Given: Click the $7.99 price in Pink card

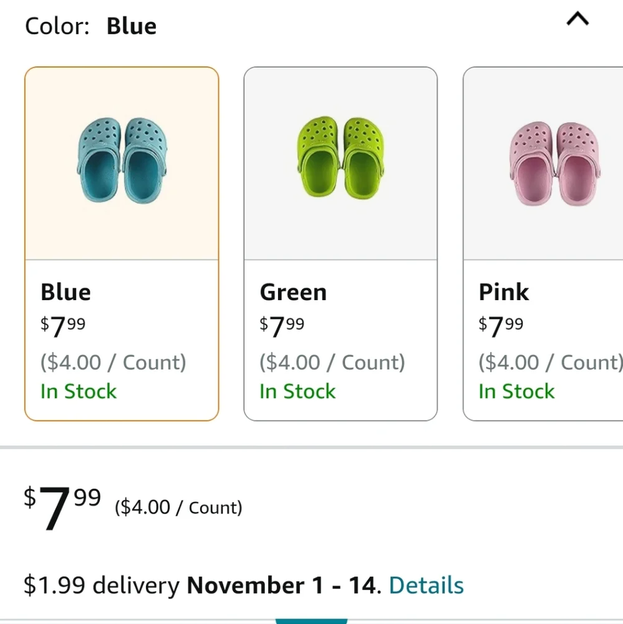Looking at the screenshot, I should click(501, 326).
